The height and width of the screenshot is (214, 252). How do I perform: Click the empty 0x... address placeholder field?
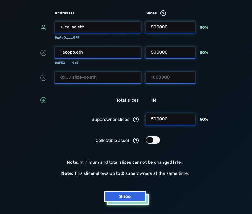tap(98, 78)
